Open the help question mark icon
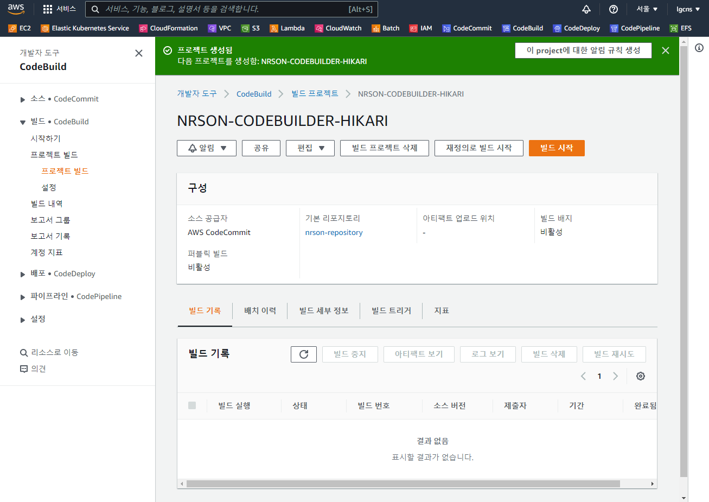This screenshot has height=502, width=709. 614,9
